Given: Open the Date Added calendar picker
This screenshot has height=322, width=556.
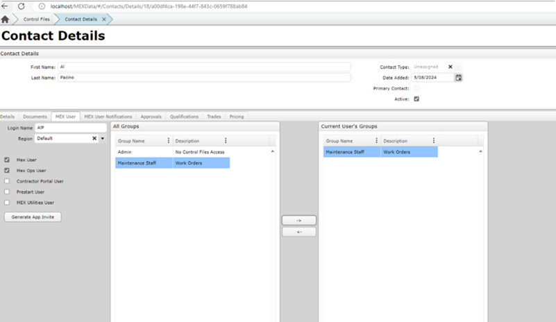Looking at the screenshot, I should (459, 78).
